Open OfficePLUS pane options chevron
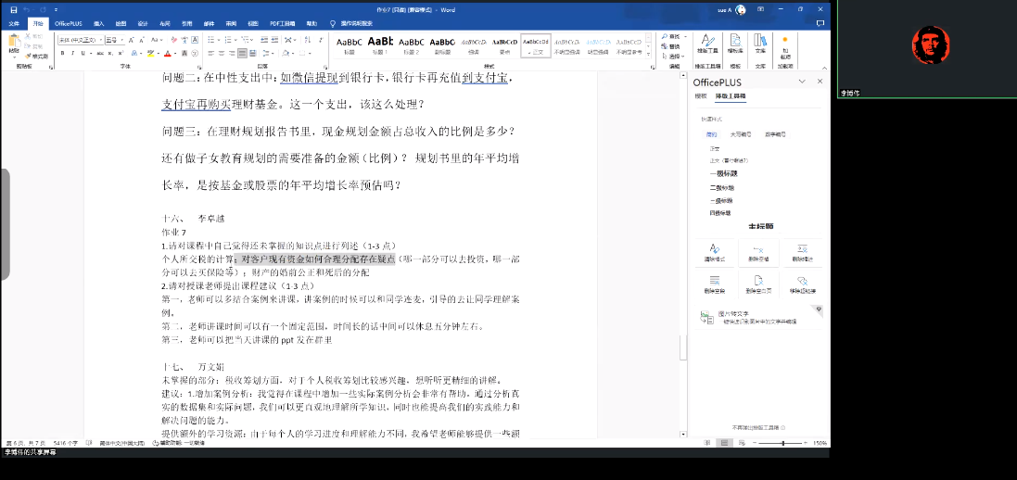 pos(802,82)
